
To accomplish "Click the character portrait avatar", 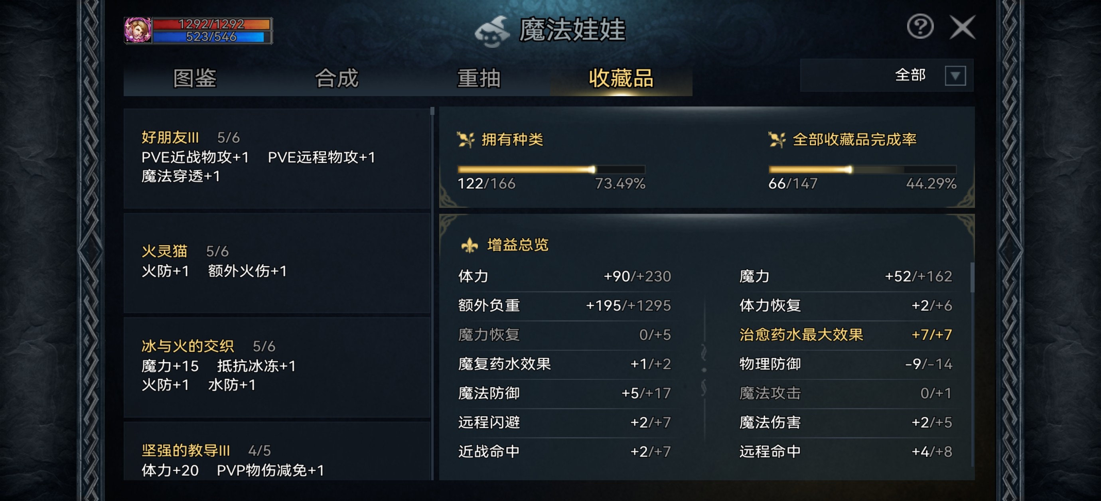I will click(x=138, y=30).
